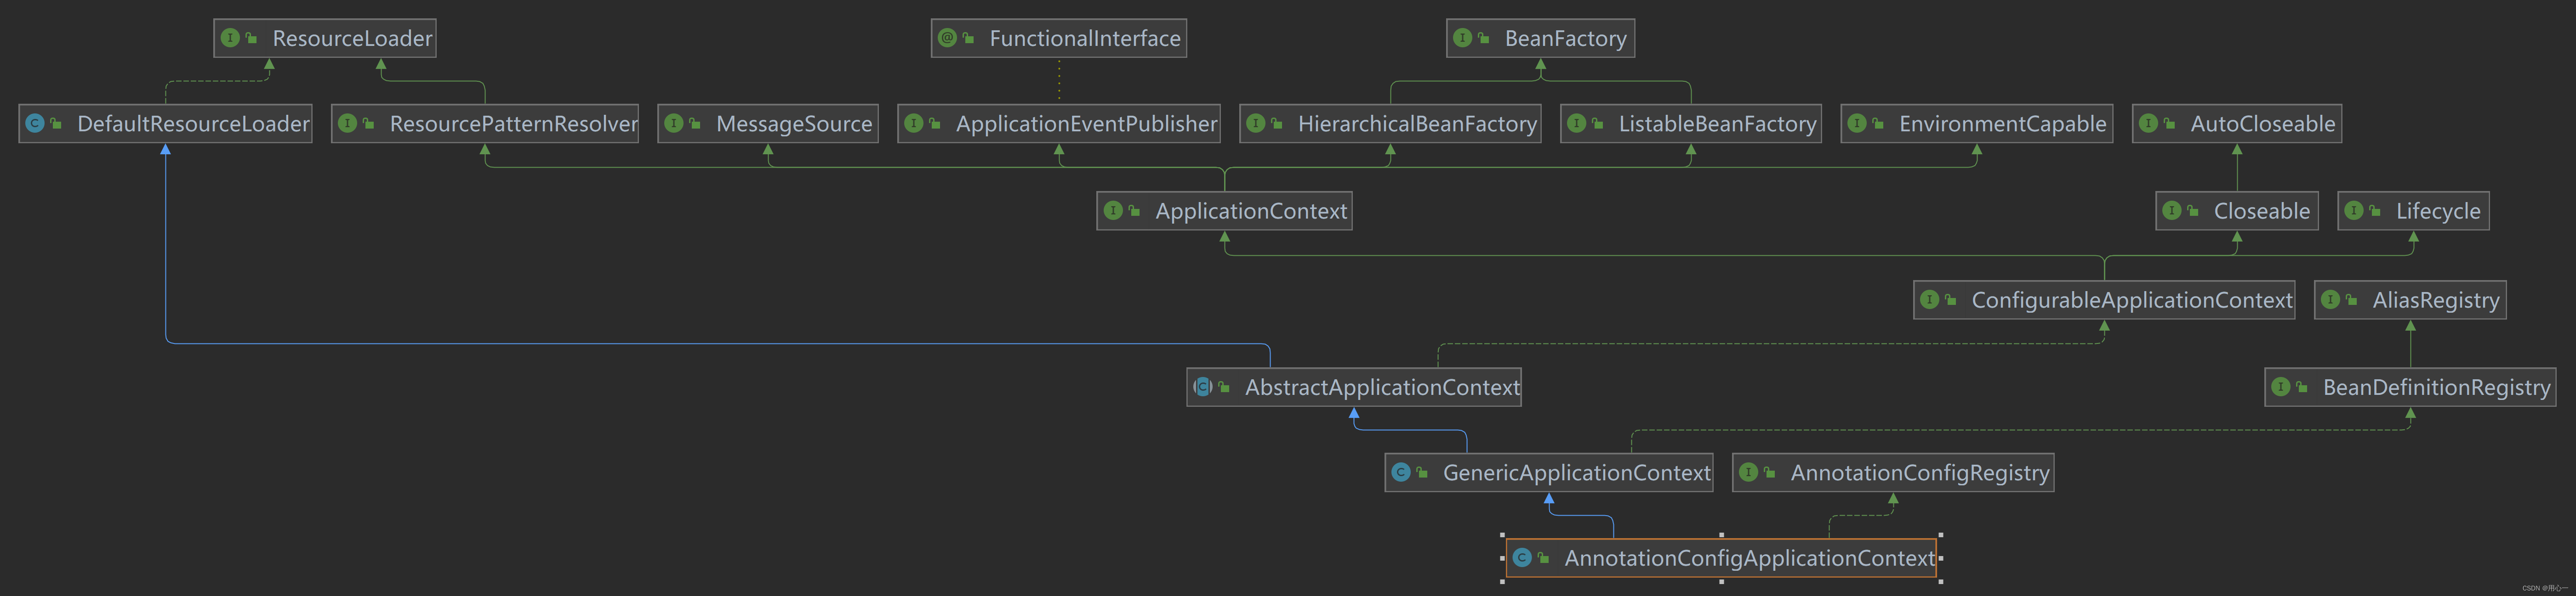The height and width of the screenshot is (596, 2576).
Task: Click the class icon on GenericApplicationContext
Action: 1401,472
